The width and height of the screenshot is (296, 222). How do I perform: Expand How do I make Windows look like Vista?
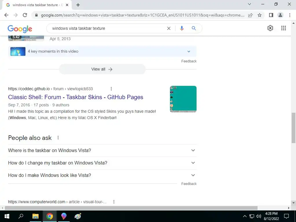(x=102, y=175)
